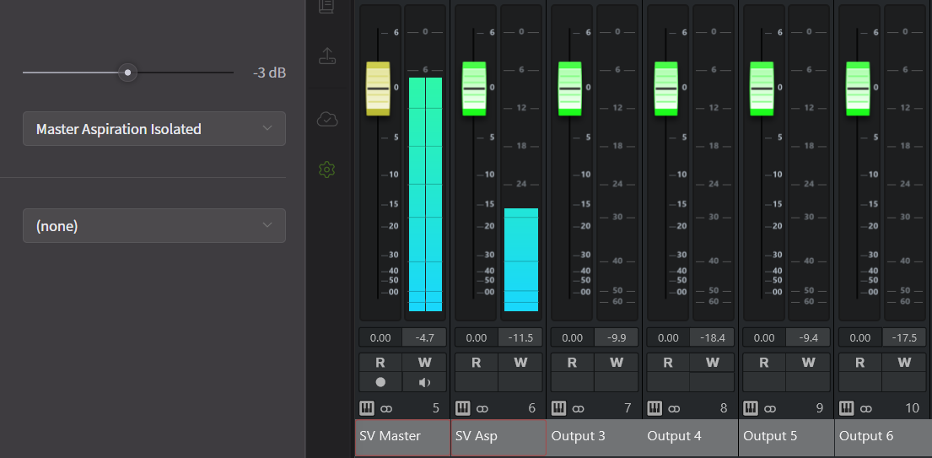Reset the -11.5 peak on SV Asp
Screen dimensions: 932x458
tap(520, 337)
